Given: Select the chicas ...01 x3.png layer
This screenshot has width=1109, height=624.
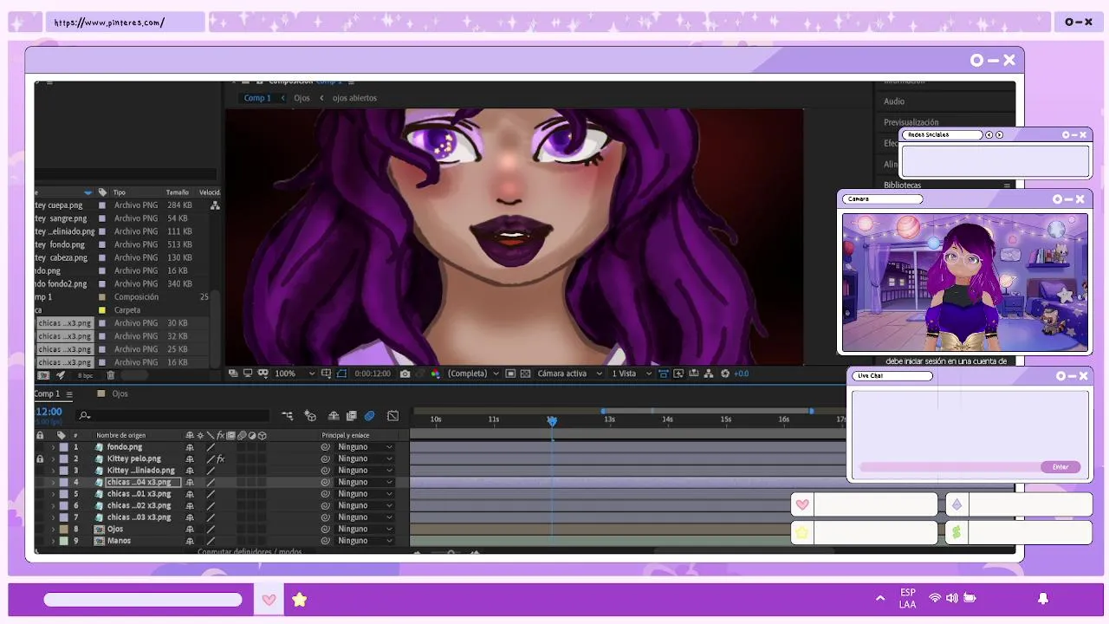Looking at the screenshot, I should 139,494.
